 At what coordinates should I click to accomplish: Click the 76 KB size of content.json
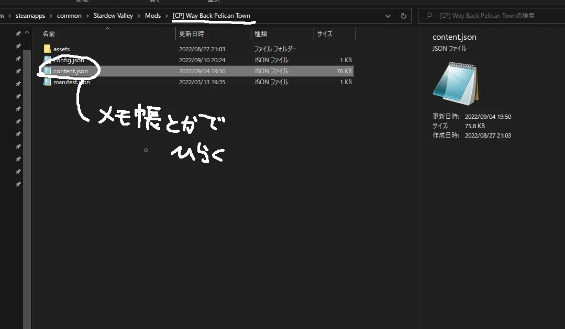[x=344, y=71]
